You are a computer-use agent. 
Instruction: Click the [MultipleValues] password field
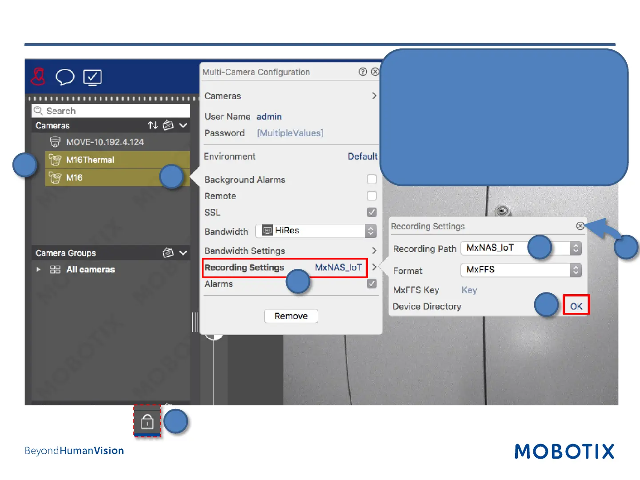point(290,133)
